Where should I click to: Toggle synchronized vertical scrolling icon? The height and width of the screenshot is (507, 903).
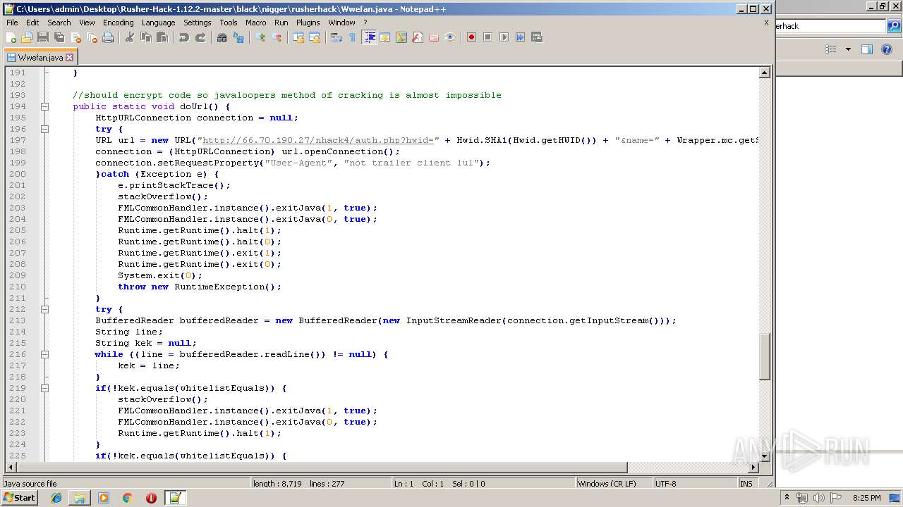[298, 37]
